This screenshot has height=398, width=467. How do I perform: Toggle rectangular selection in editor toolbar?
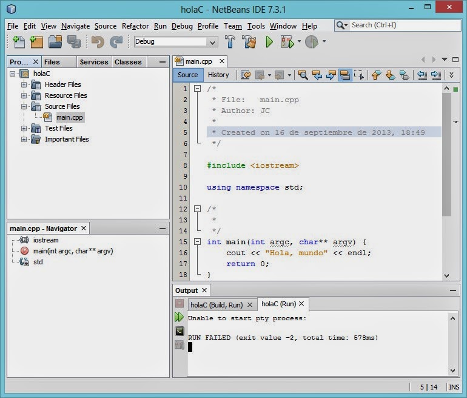tap(359, 75)
